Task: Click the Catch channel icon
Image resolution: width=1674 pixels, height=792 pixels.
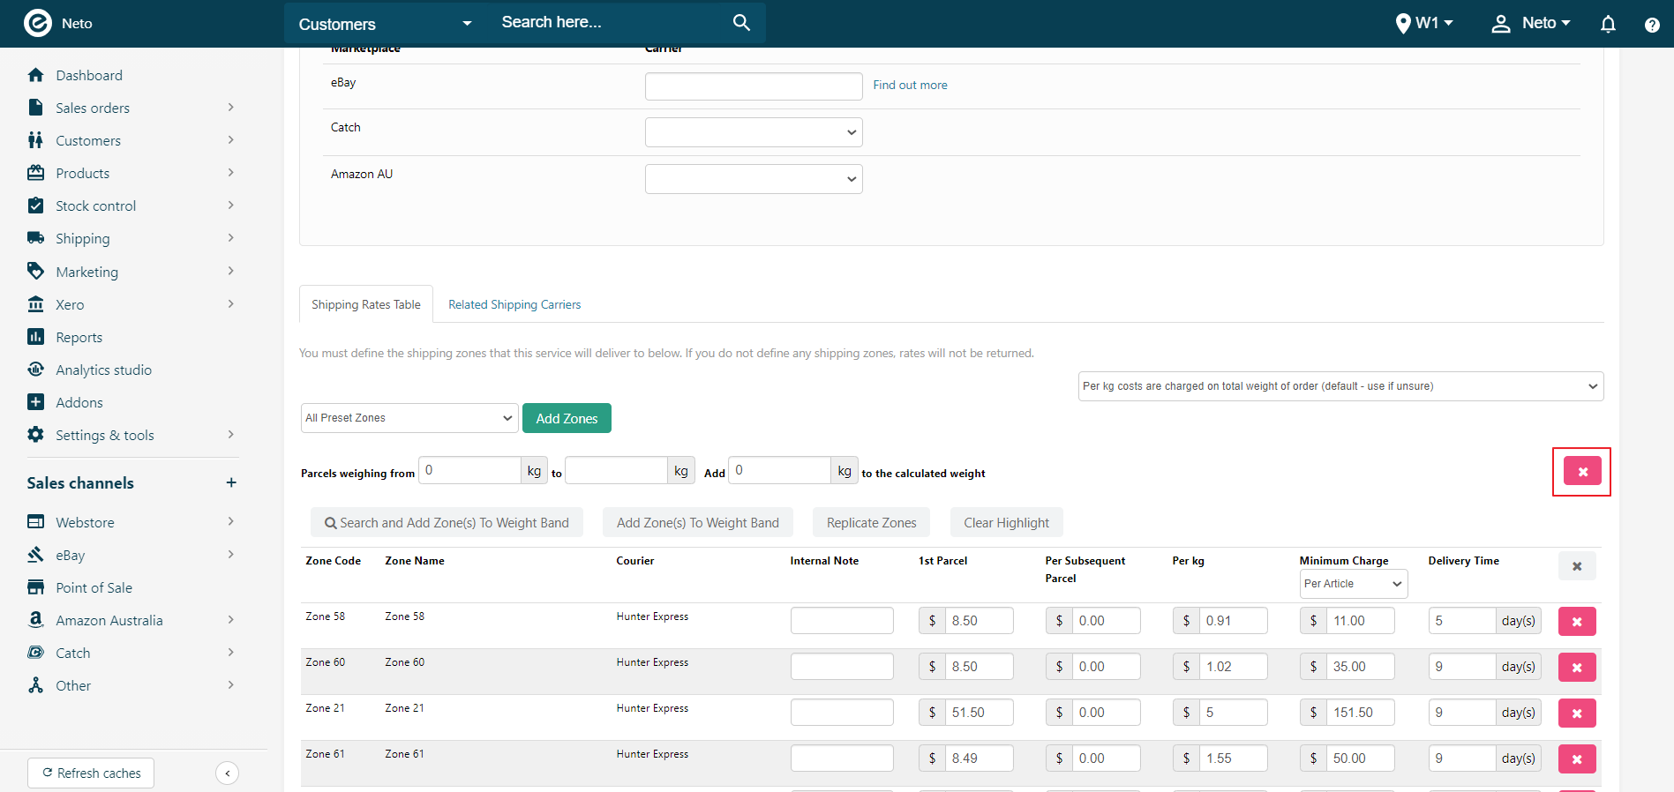Action: tap(35, 653)
